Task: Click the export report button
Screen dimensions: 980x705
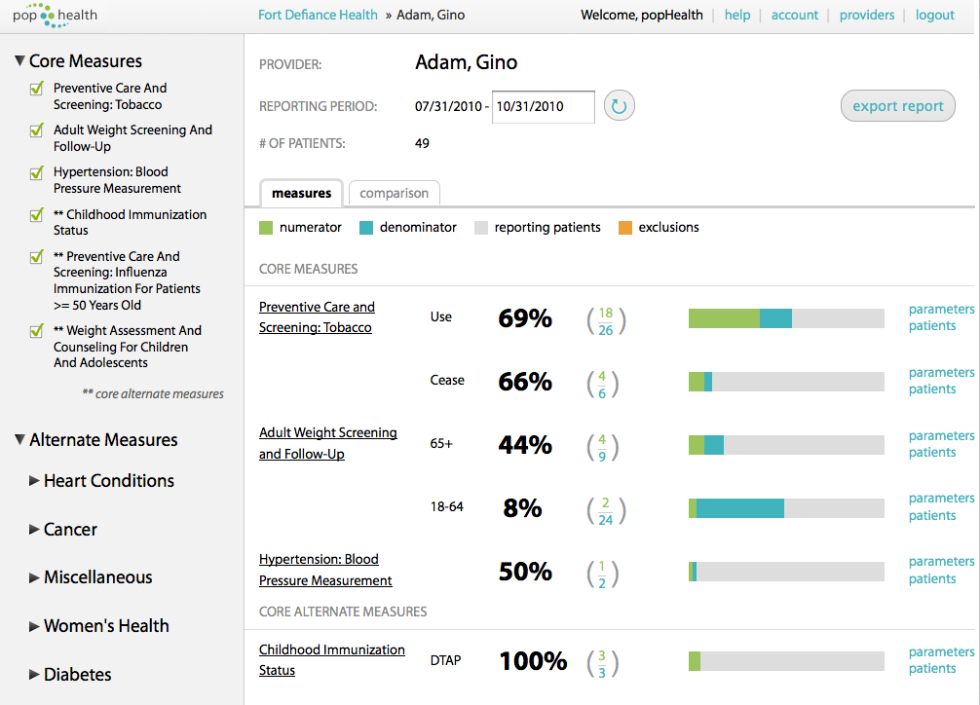Action: coord(896,105)
